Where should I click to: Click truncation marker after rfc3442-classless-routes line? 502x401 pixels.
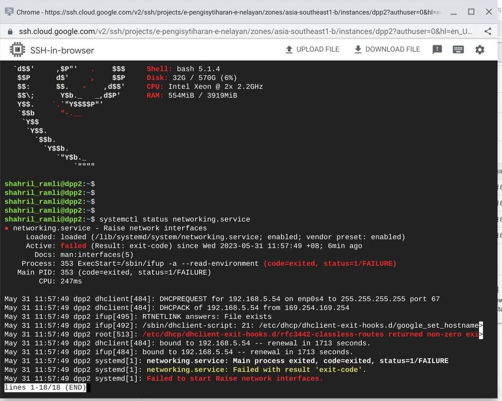click(x=480, y=335)
